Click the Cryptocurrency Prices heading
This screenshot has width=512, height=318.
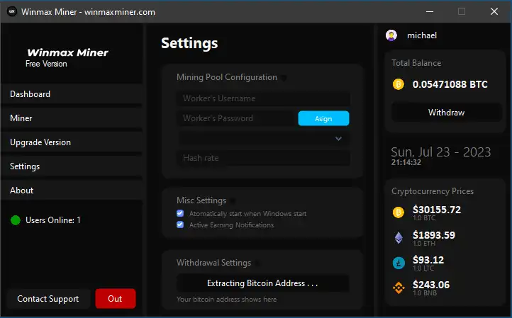click(433, 191)
